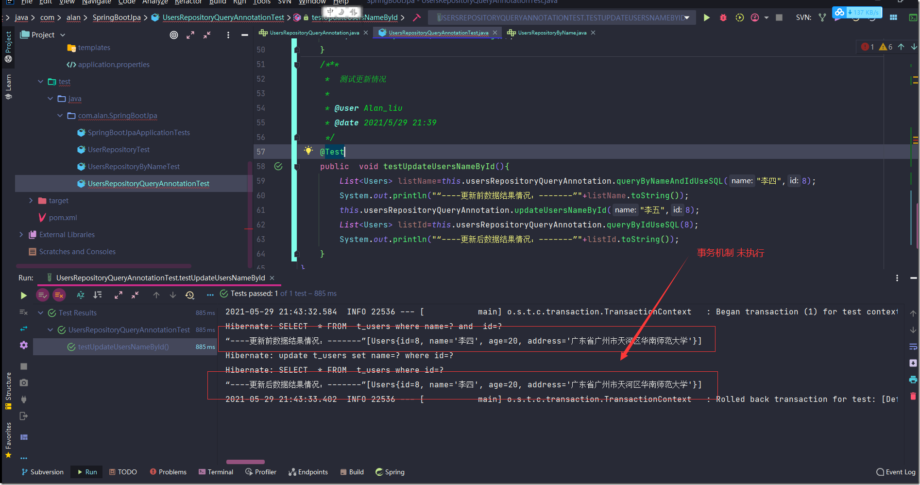Viewport: 920px width, 485px height.
Task: Select UsersRepositoryByNameTest in project tree
Action: pyautogui.click(x=134, y=167)
